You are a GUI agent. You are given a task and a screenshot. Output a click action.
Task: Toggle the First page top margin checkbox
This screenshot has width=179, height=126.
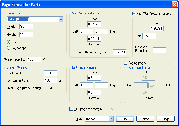point(71,109)
